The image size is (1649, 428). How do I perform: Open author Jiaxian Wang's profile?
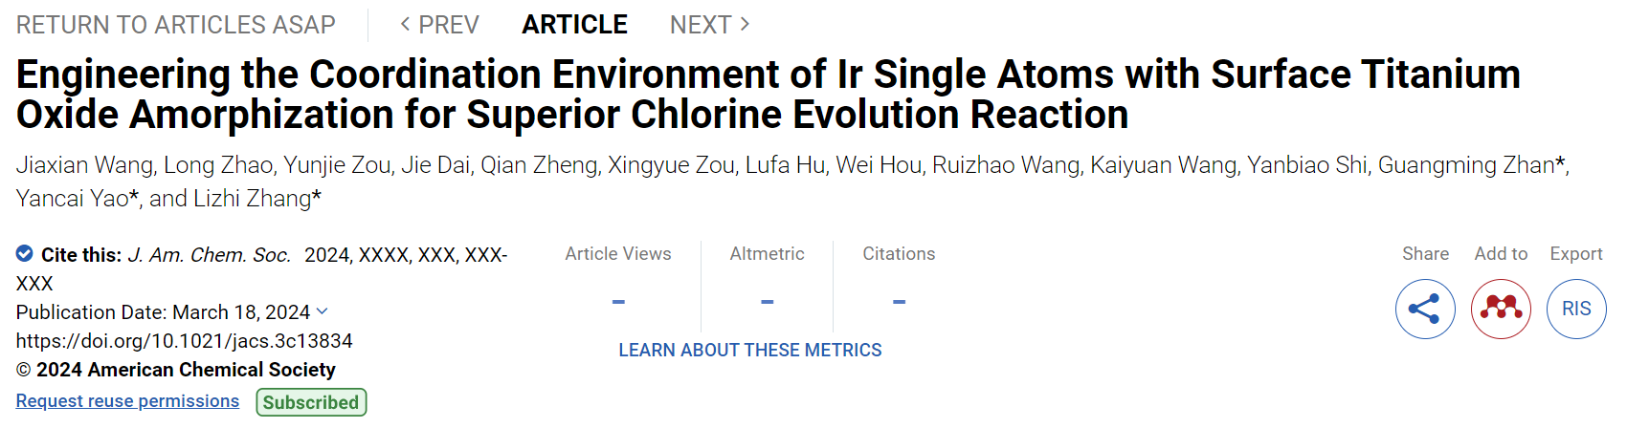(x=84, y=165)
